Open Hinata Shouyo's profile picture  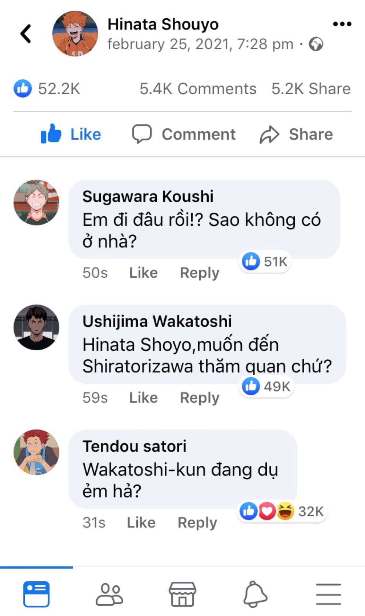(75, 34)
